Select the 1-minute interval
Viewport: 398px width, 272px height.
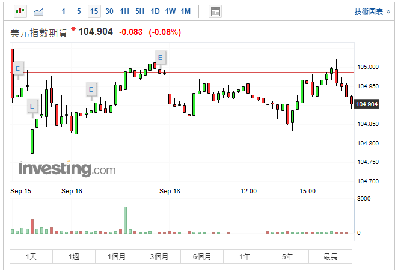64,11
